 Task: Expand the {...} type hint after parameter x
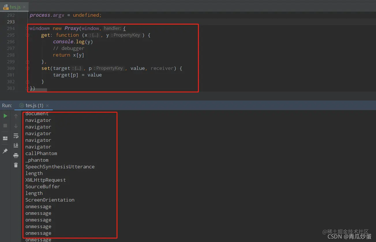[x=94, y=35]
